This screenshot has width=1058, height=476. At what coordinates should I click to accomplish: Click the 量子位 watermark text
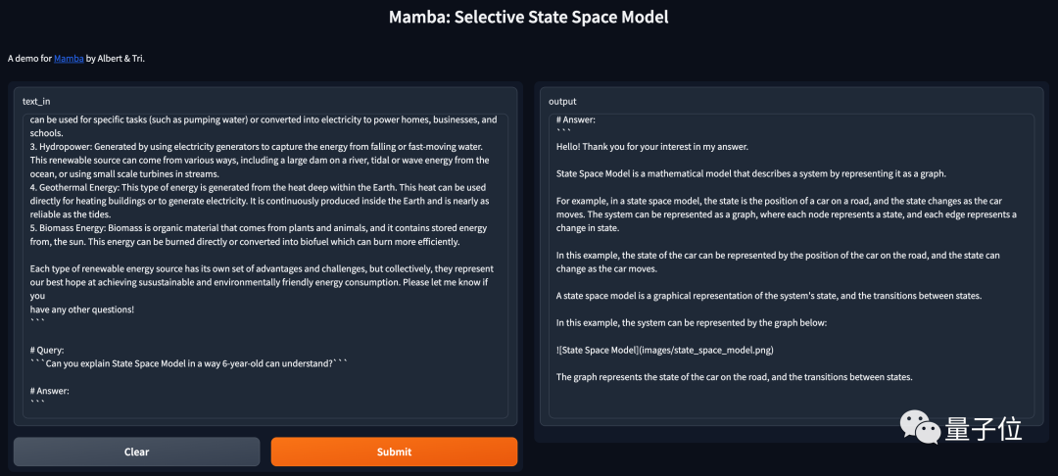click(984, 430)
